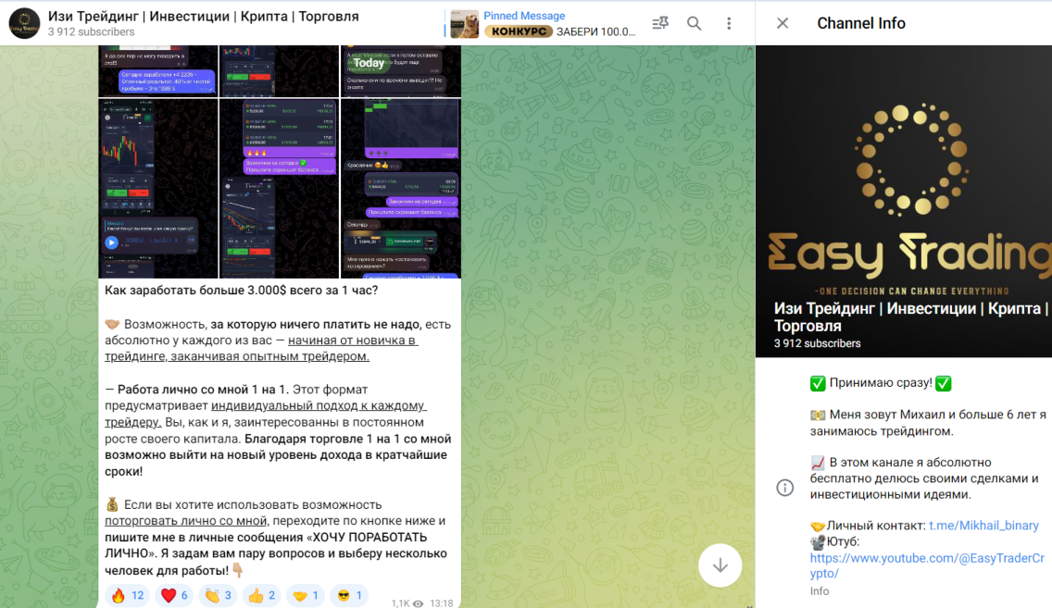Add handshake reaction with 1 count

click(306, 595)
